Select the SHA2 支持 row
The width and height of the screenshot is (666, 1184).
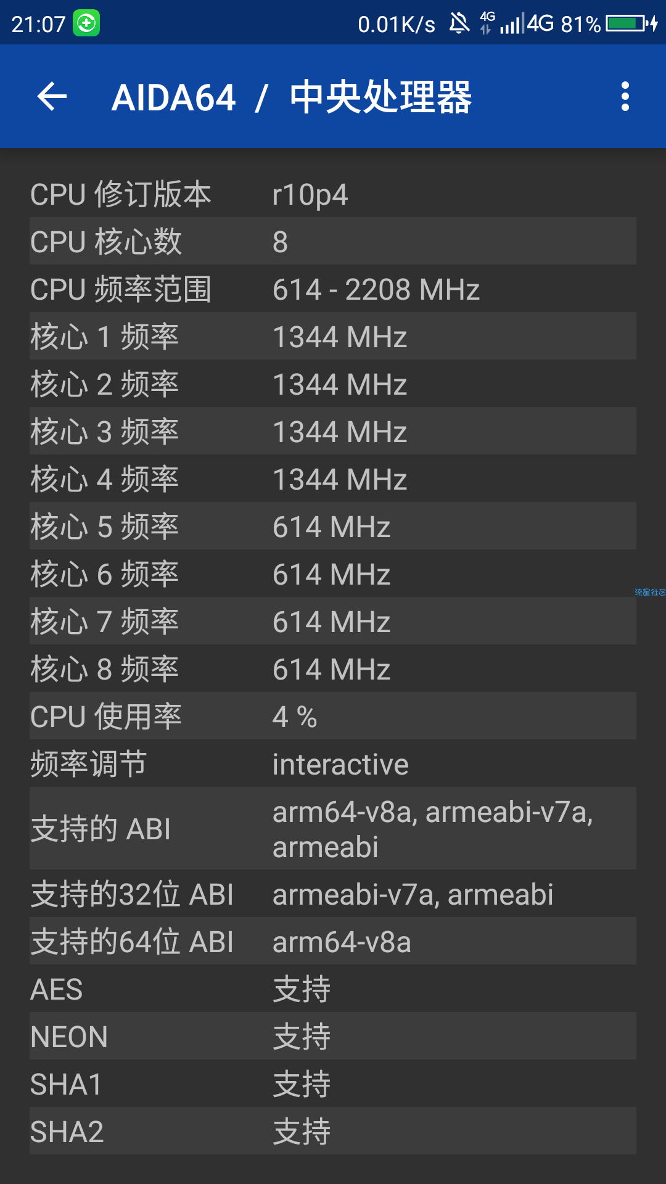click(333, 1131)
